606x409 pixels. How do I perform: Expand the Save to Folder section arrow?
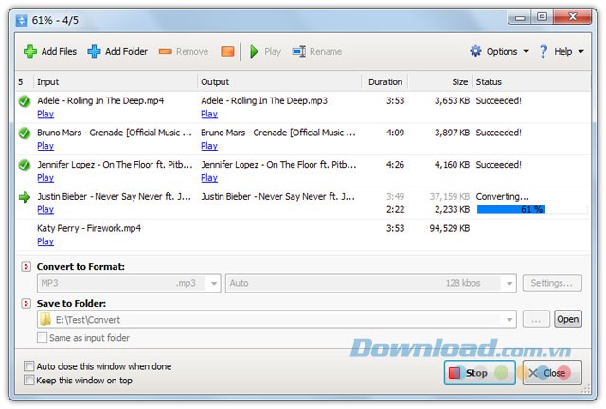click(x=26, y=303)
